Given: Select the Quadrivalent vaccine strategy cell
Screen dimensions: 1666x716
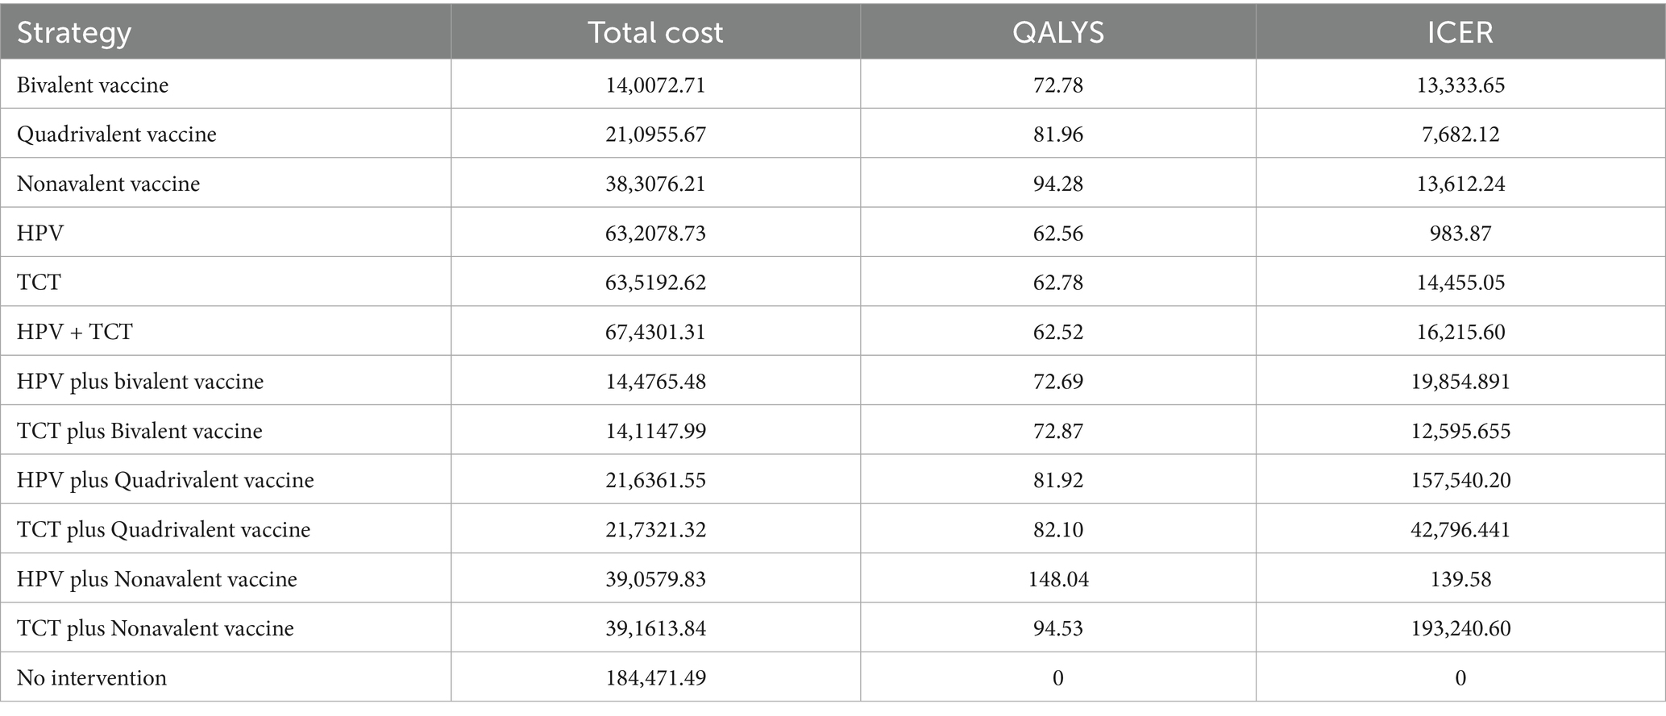Looking at the screenshot, I should coord(117,134).
